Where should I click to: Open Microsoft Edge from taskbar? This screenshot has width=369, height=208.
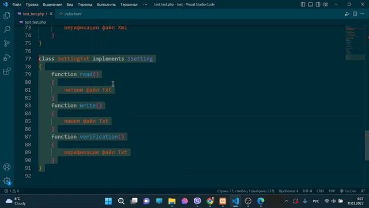pos(261,201)
